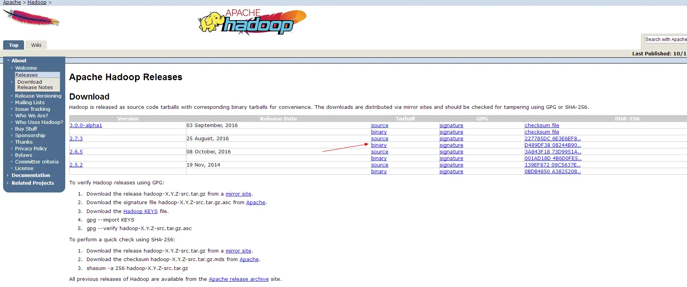Download 2.5.2 source tarball
Image resolution: width=687 pixels, height=287 pixels.
click(x=380, y=165)
